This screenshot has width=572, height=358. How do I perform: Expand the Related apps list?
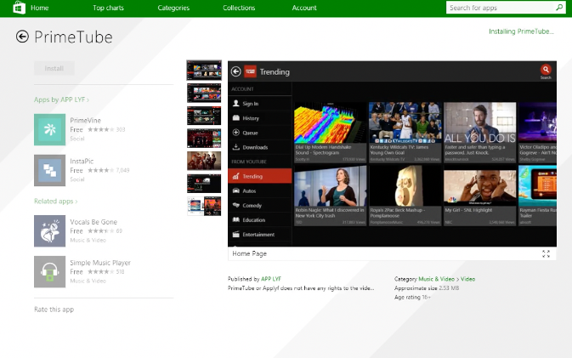[55, 201]
